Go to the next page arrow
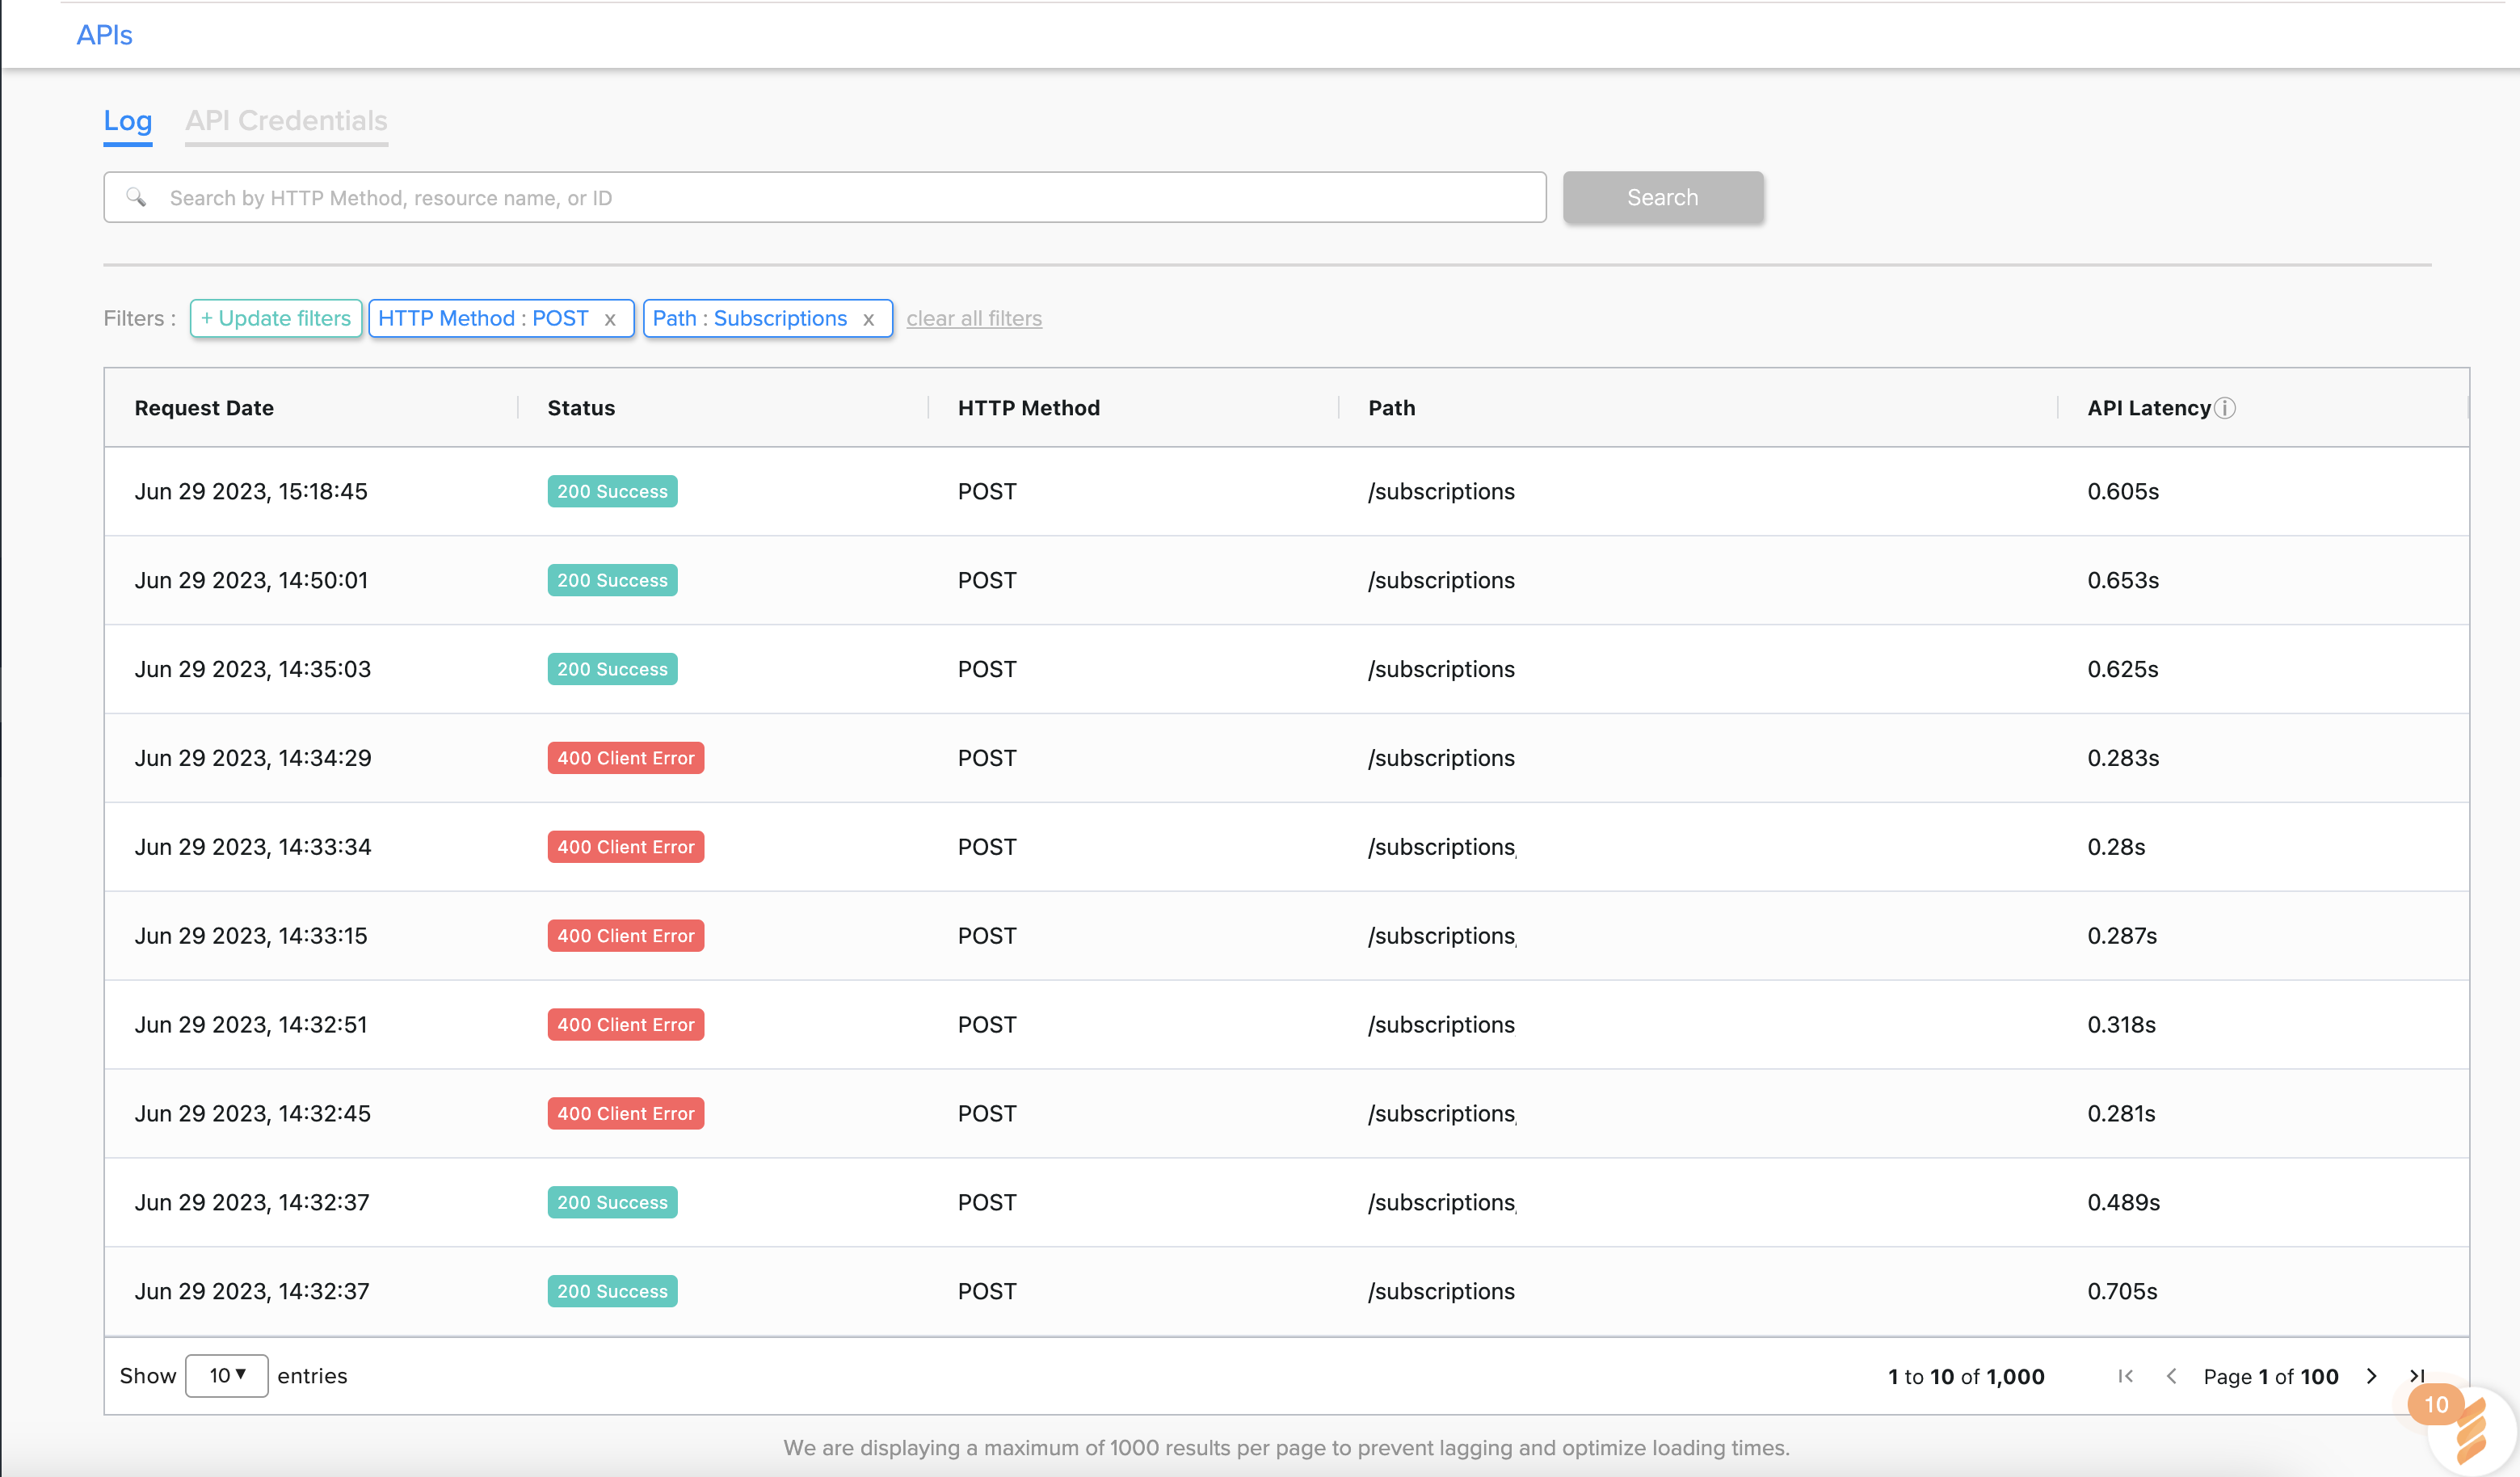The height and width of the screenshot is (1477, 2520). [x=2371, y=1376]
